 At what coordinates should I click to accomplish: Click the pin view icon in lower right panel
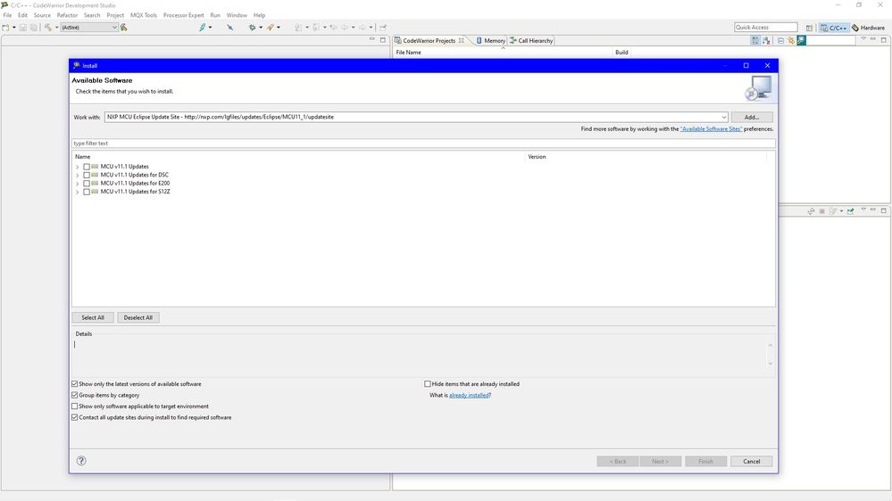[850, 210]
